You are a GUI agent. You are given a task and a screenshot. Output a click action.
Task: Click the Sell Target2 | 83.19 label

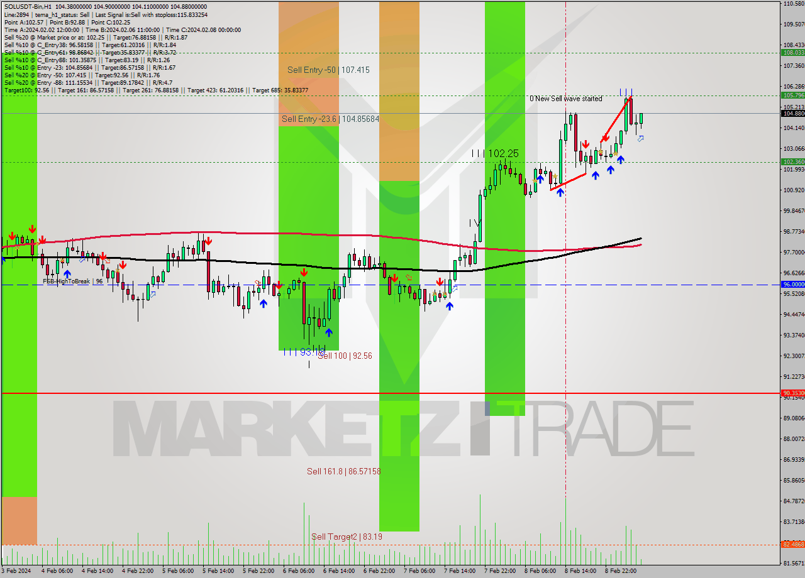point(347,537)
